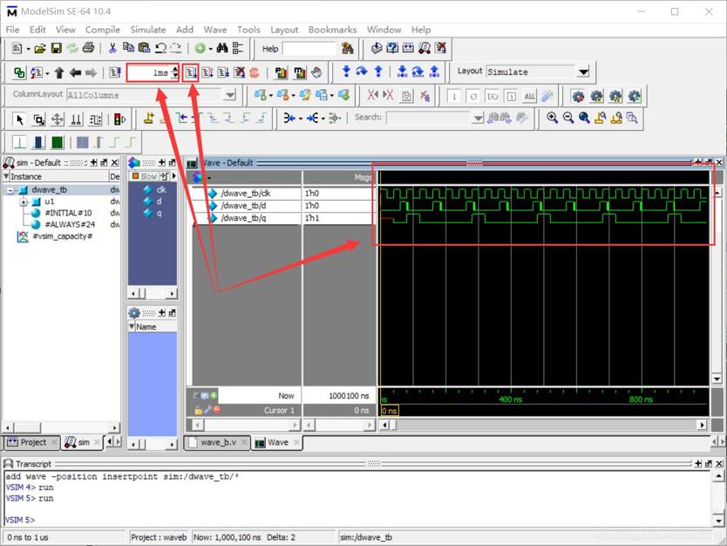Collapse the dwave_tb tree node
727x546 pixels.
pyautogui.click(x=10, y=190)
